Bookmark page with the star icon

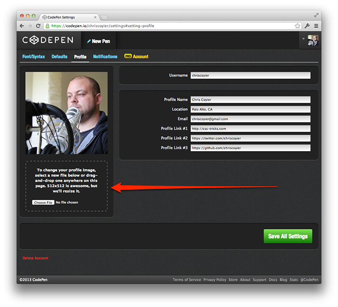297,26
